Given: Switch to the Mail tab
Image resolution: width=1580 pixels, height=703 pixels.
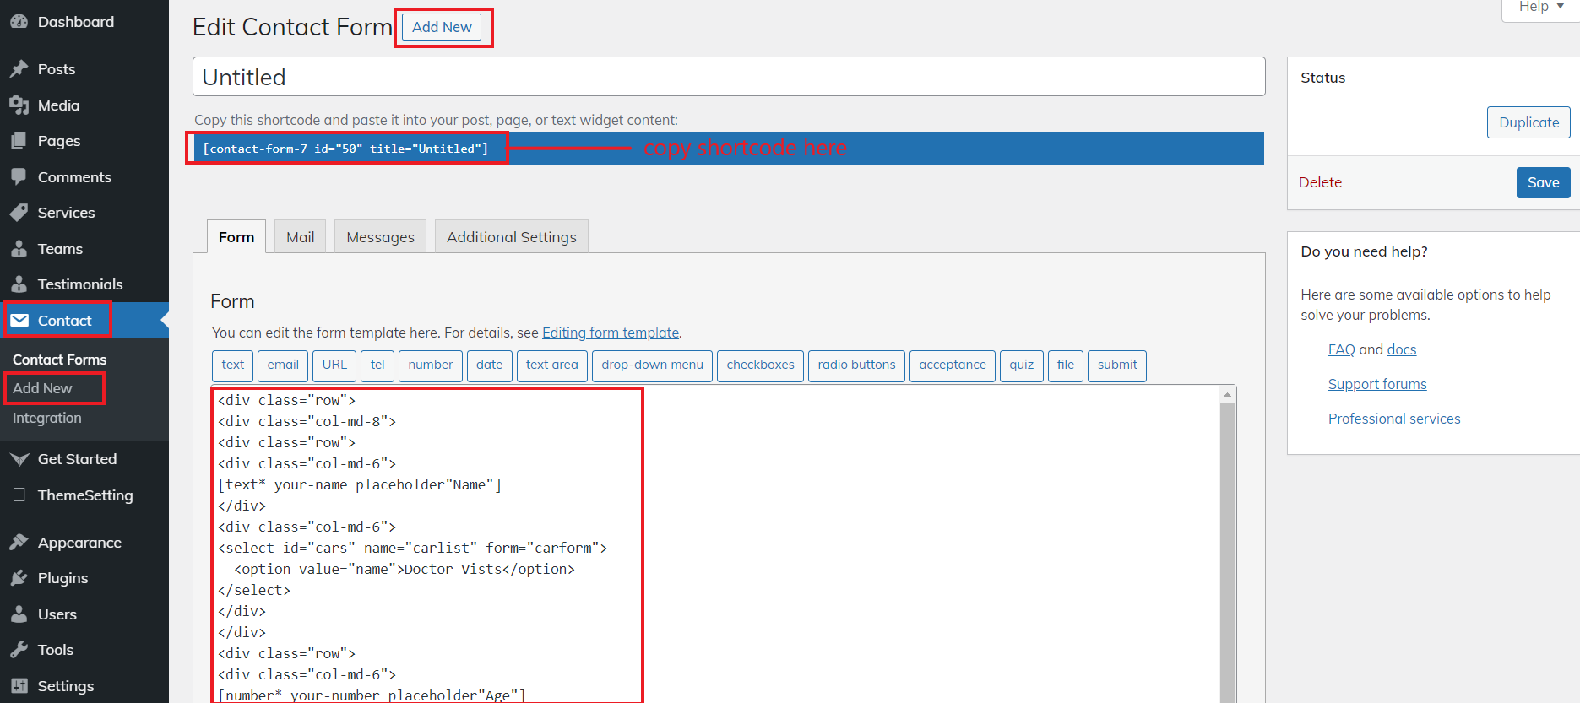Looking at the screenshot, I should (x=300, y=237).
